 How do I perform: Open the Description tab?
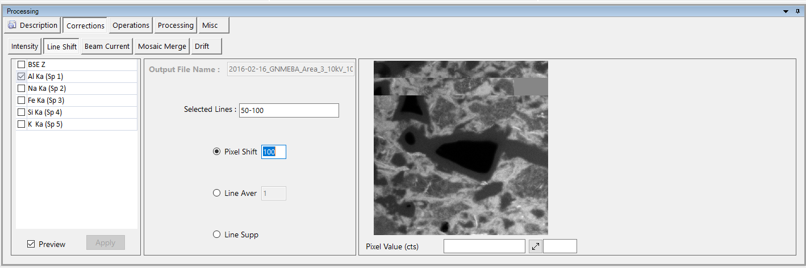pyautogui.click(x=33, y=26)
